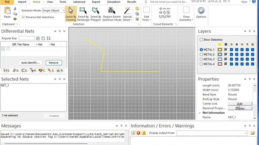Open the Style dropdown at top right

pyautogui.click(x=246, y=2)
